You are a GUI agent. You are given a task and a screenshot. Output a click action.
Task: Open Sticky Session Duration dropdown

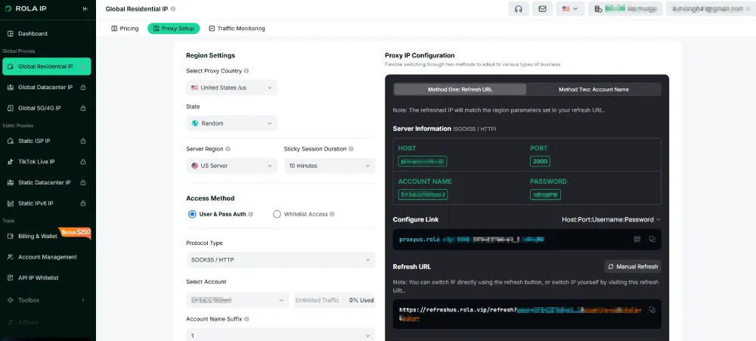[x=330, y=166]
